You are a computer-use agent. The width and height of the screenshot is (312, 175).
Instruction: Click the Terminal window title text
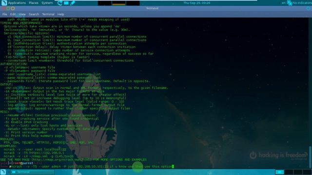152,8
